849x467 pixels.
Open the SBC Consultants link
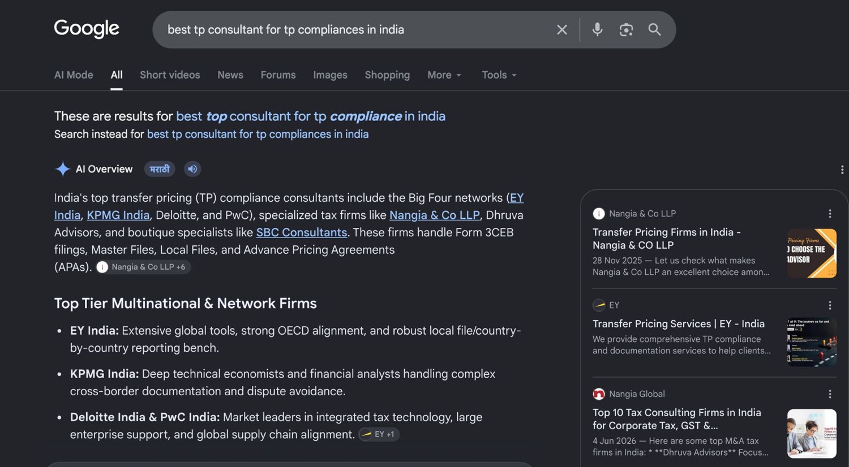coord(302,232)
